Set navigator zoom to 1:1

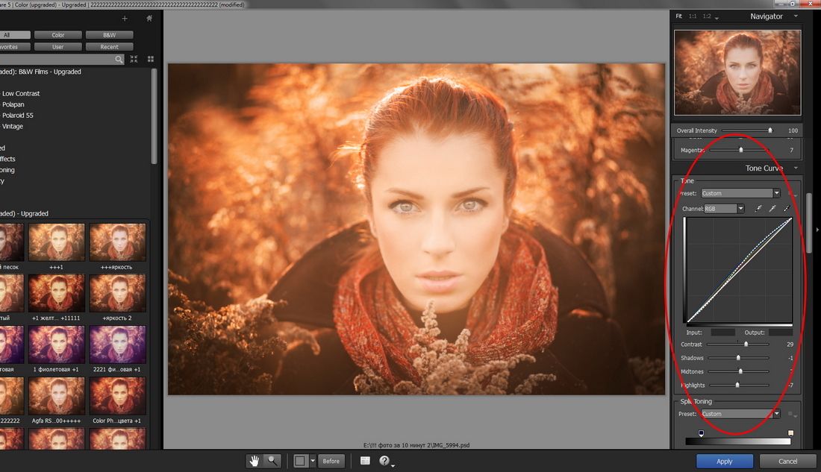pyautogui.click(x=693, y=16)
